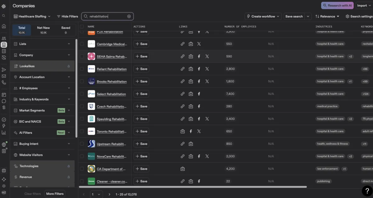Viewport: 373px width, 198px height.
Task: Open website link for Upstream Rehabilitation
Action: (183, 144)
